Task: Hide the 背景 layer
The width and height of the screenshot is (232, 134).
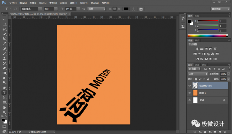Action: tap(190, 100)
